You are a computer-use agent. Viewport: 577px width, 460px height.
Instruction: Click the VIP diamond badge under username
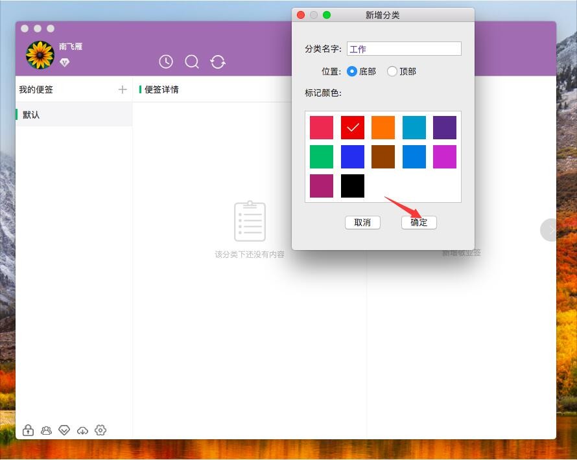click(64, 62)
